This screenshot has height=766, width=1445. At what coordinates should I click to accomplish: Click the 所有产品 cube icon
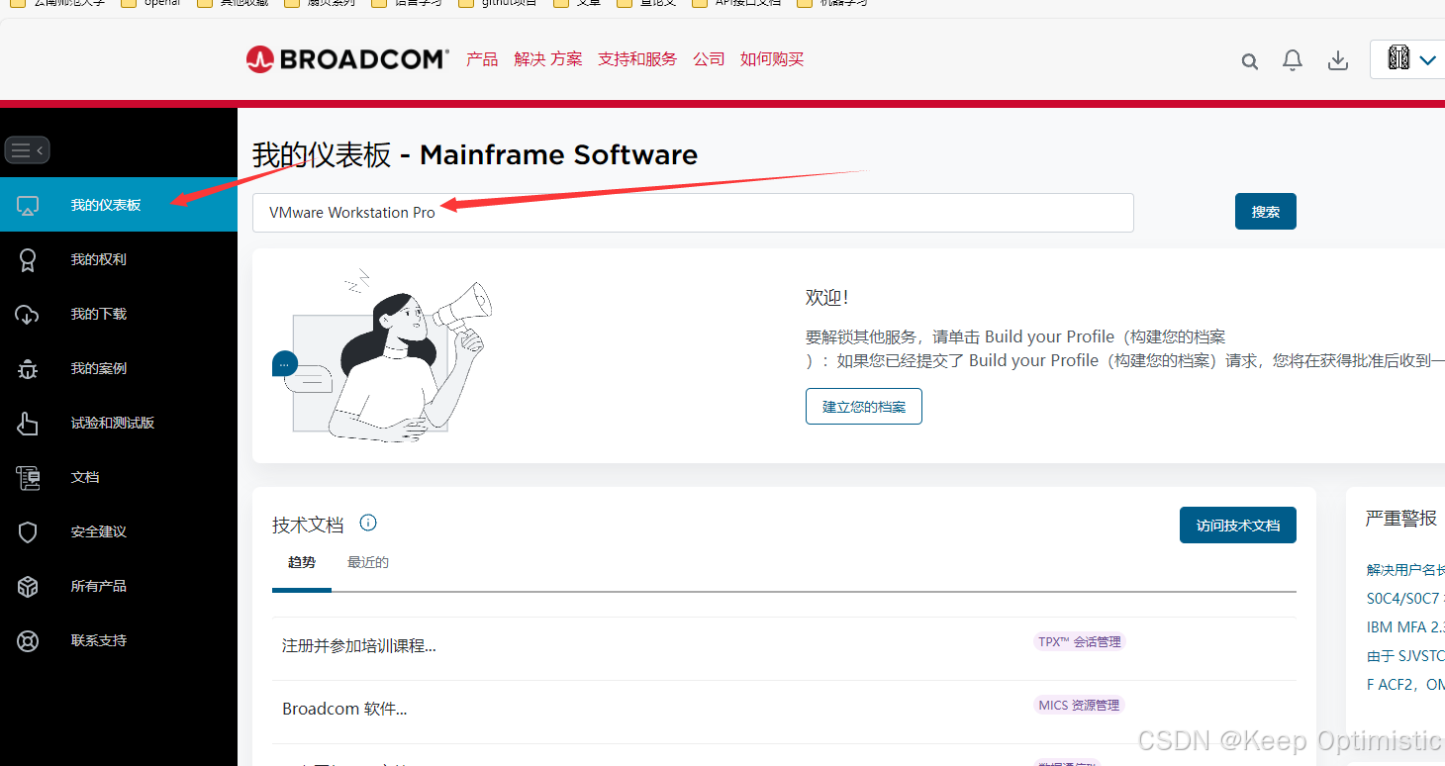28,587
